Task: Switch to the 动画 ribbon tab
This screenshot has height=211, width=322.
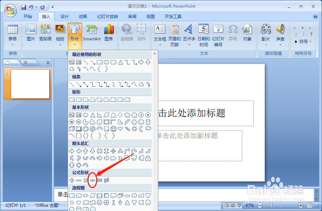Action: [x=83, y=17]
